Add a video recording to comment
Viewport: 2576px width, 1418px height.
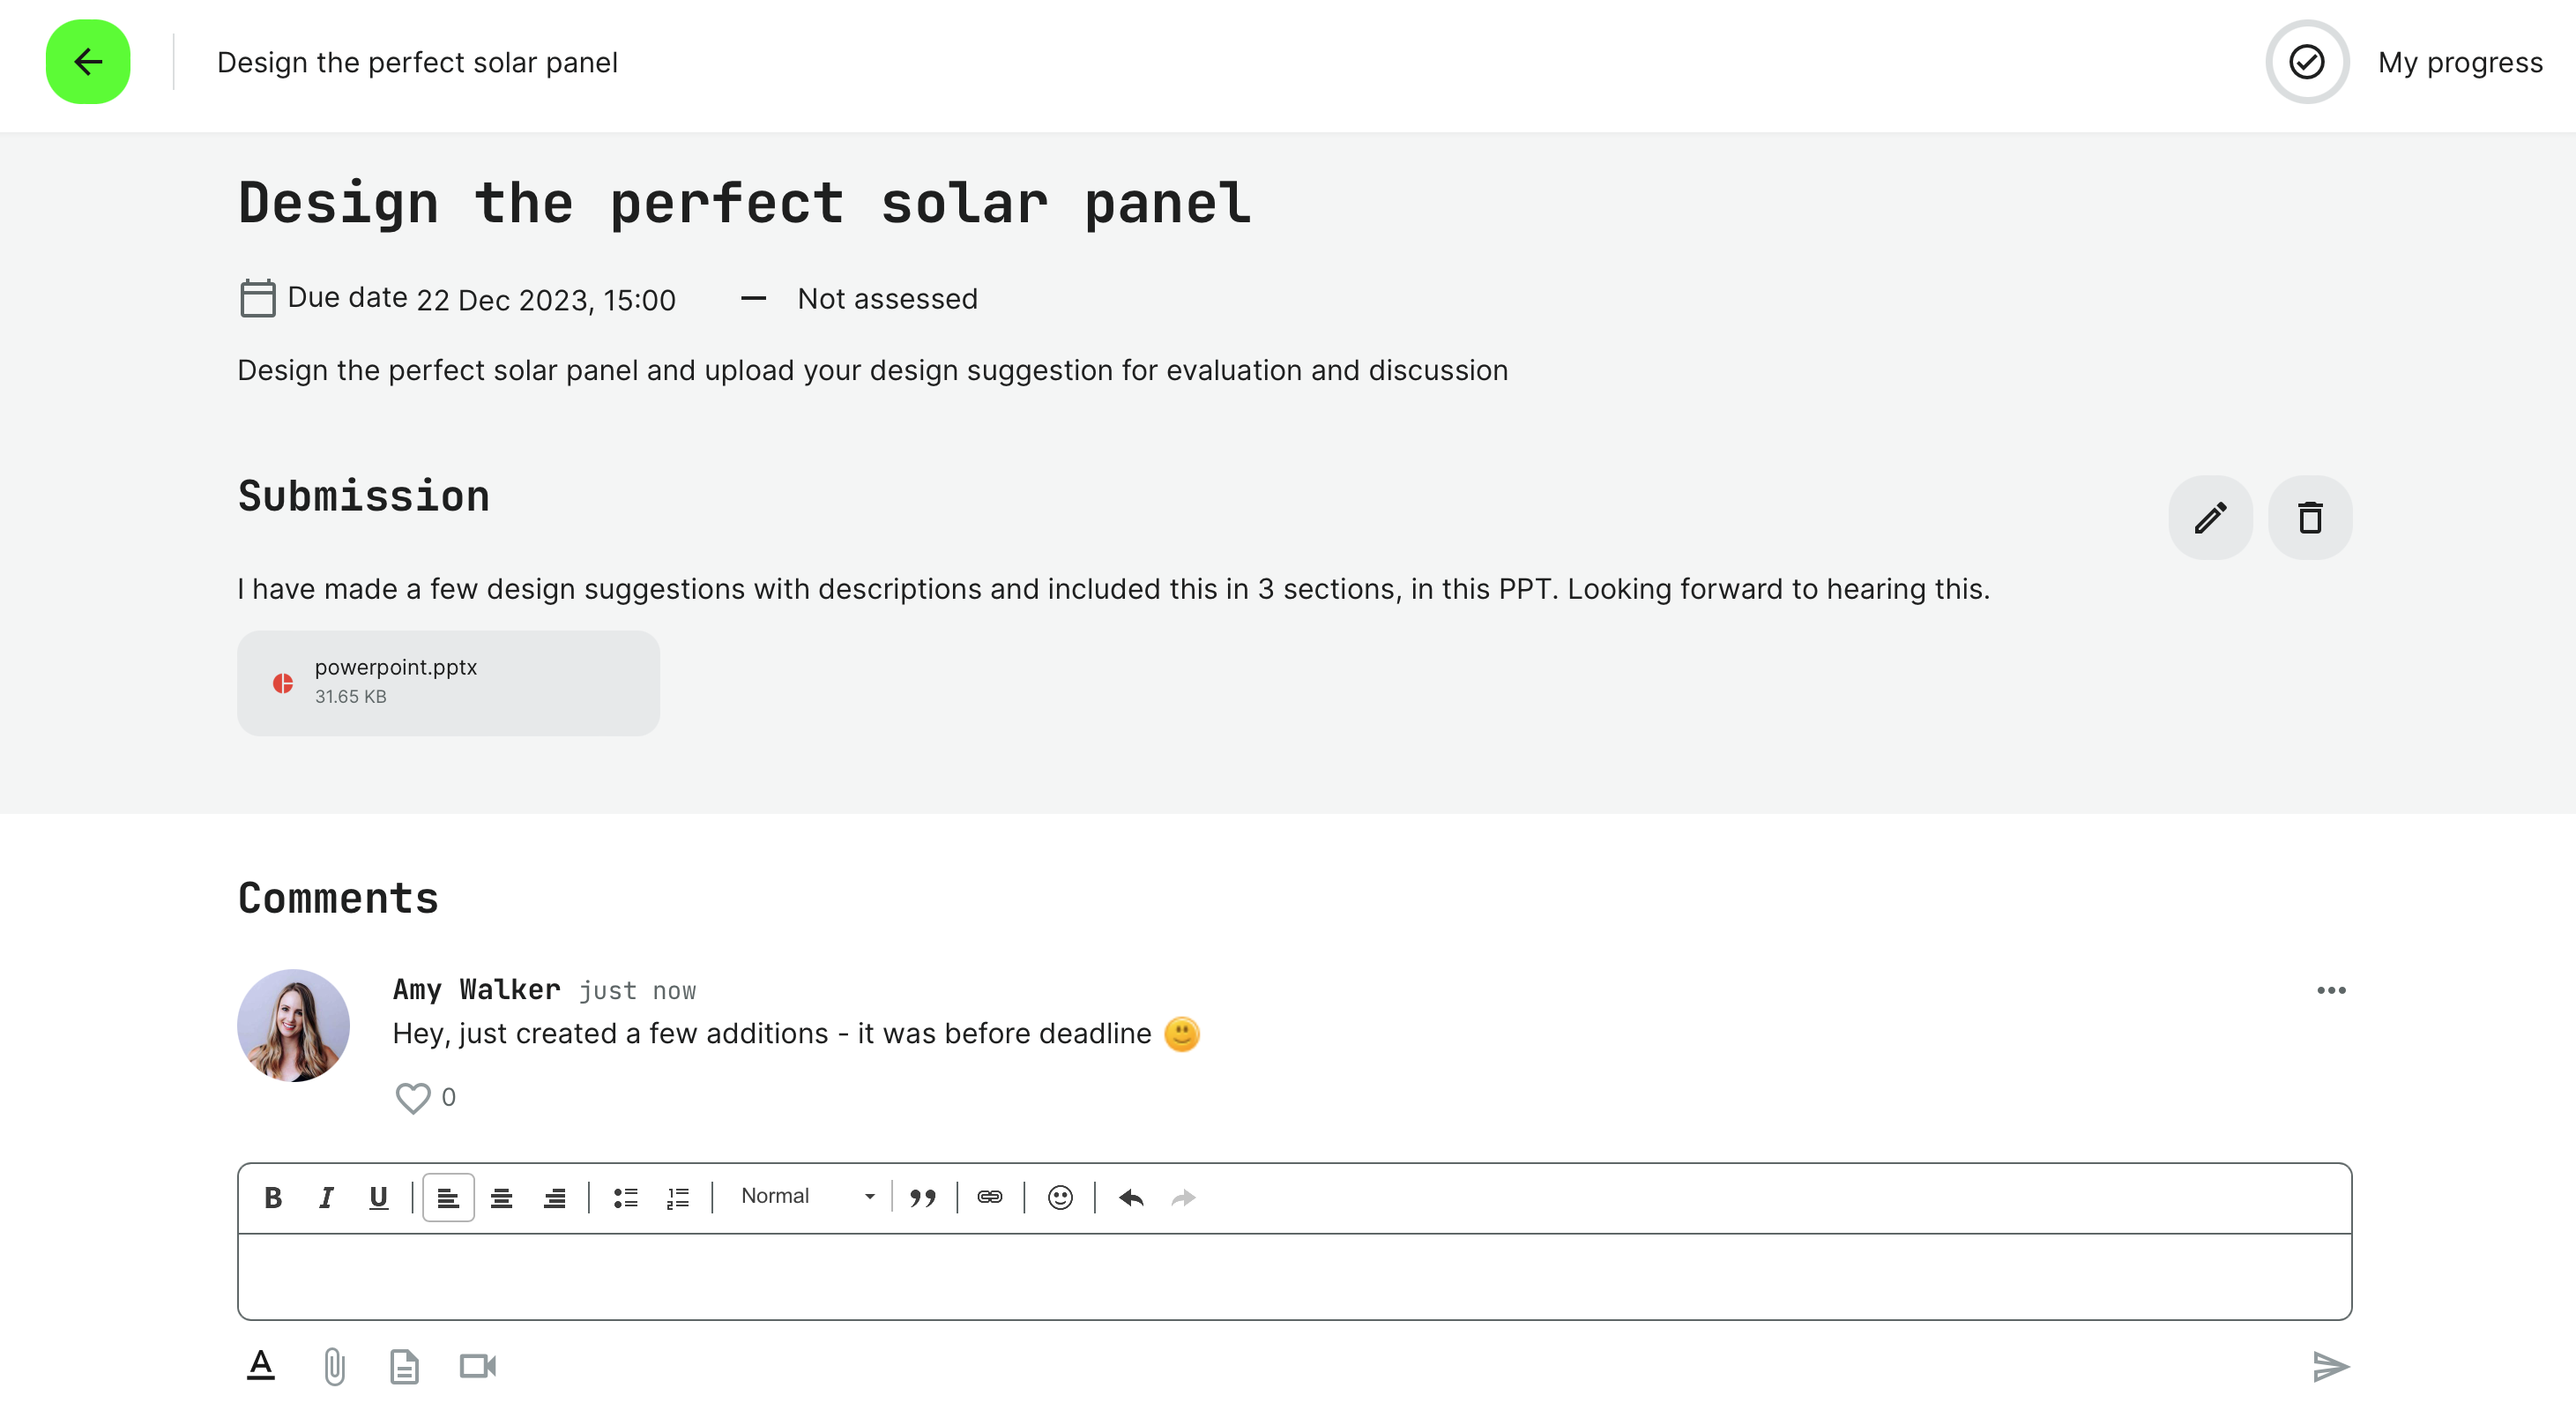pos(478,1366)
